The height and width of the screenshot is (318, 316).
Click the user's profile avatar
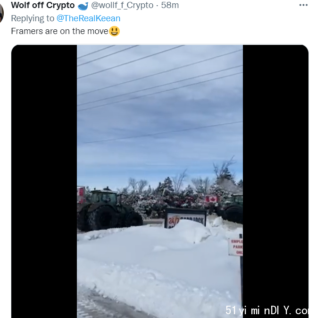pyautogui.click(x=1, y=13)
